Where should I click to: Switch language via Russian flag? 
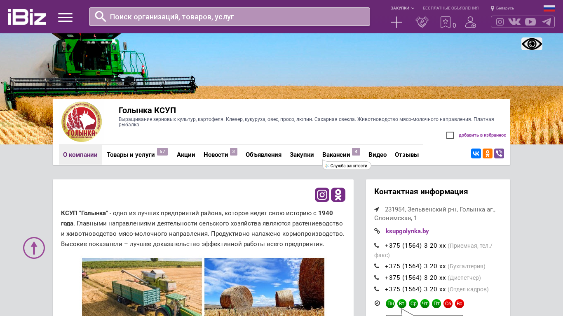point(549,8)
